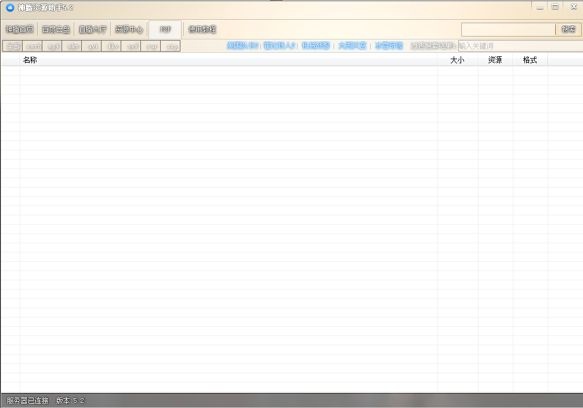
Task: Select the flv format filter
Action: click(x=113, y=46)
